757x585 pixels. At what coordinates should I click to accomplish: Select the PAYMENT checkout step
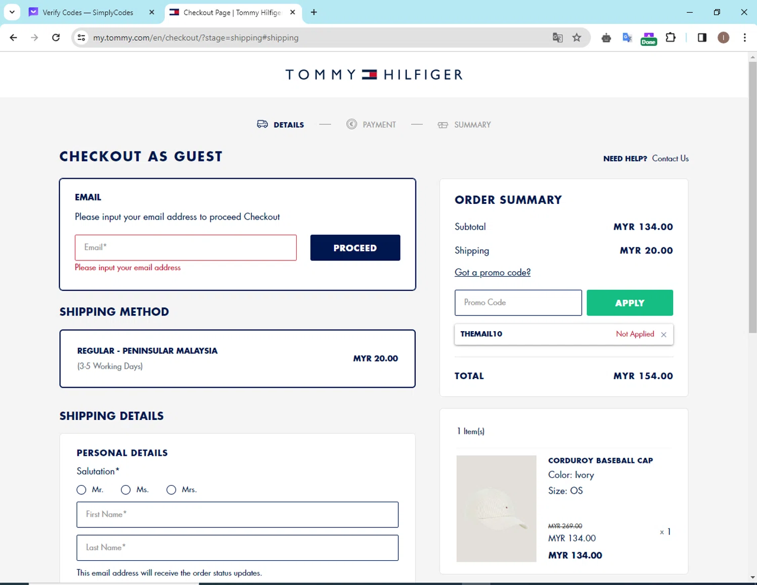click(379, 125)
